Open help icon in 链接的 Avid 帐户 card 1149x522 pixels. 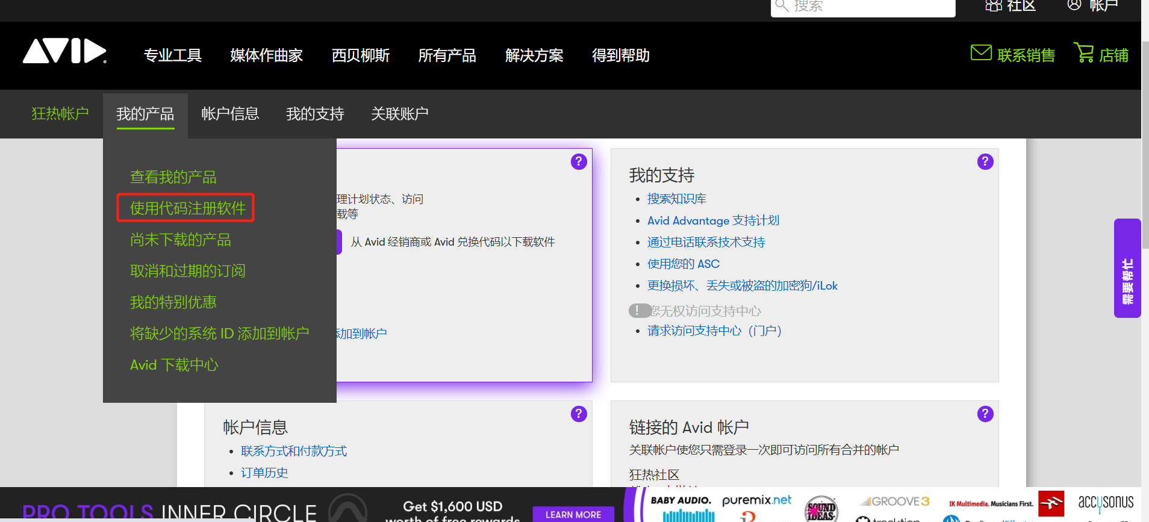[x=985, y=414]
